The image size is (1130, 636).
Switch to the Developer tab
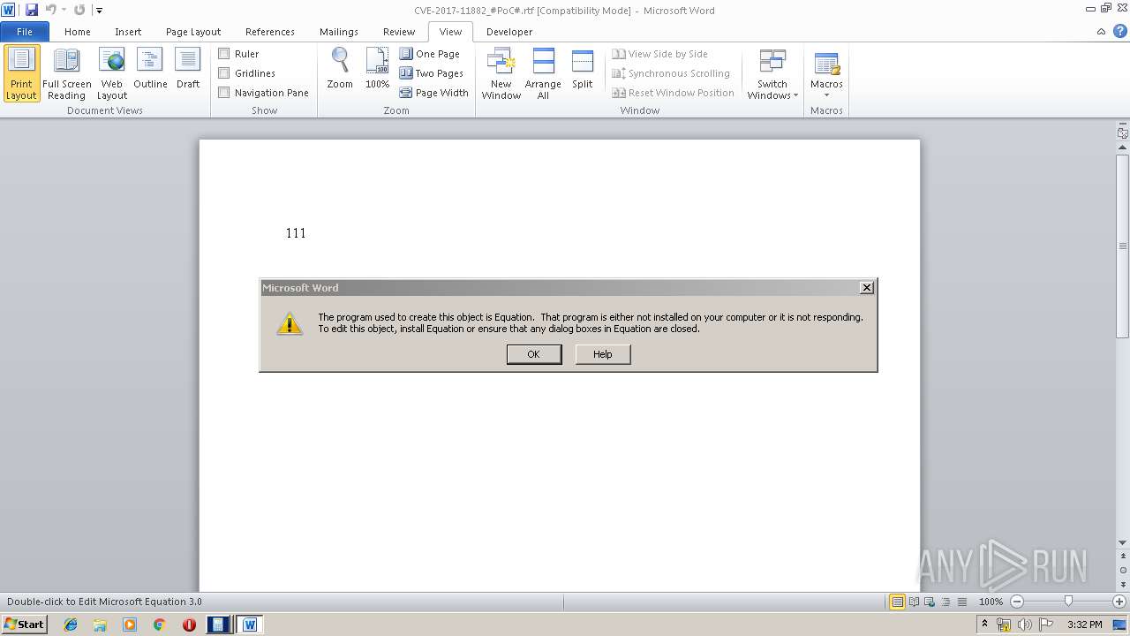[509, 32]
